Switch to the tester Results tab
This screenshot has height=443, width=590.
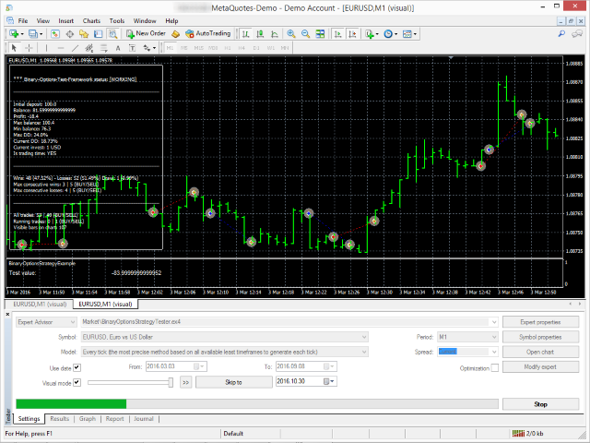[59, 418]
